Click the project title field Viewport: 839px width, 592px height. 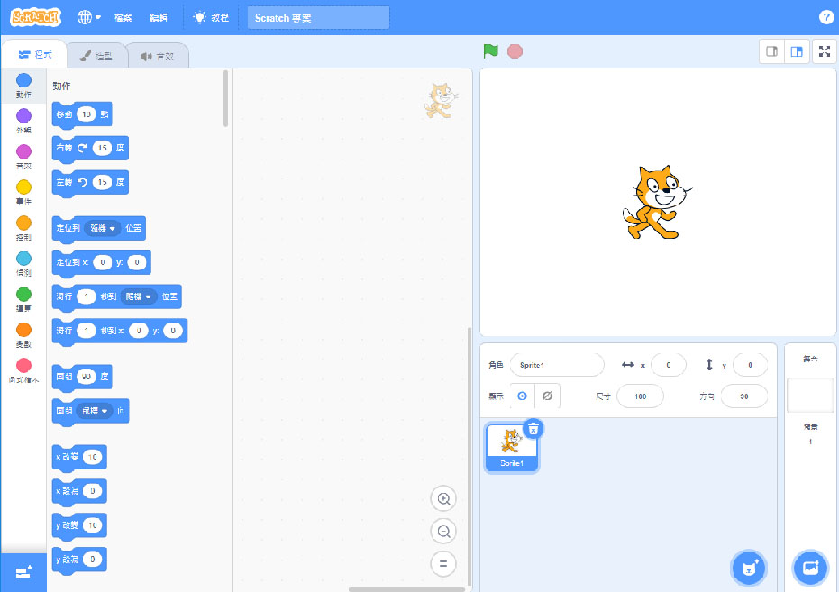[x=318, y=18]
